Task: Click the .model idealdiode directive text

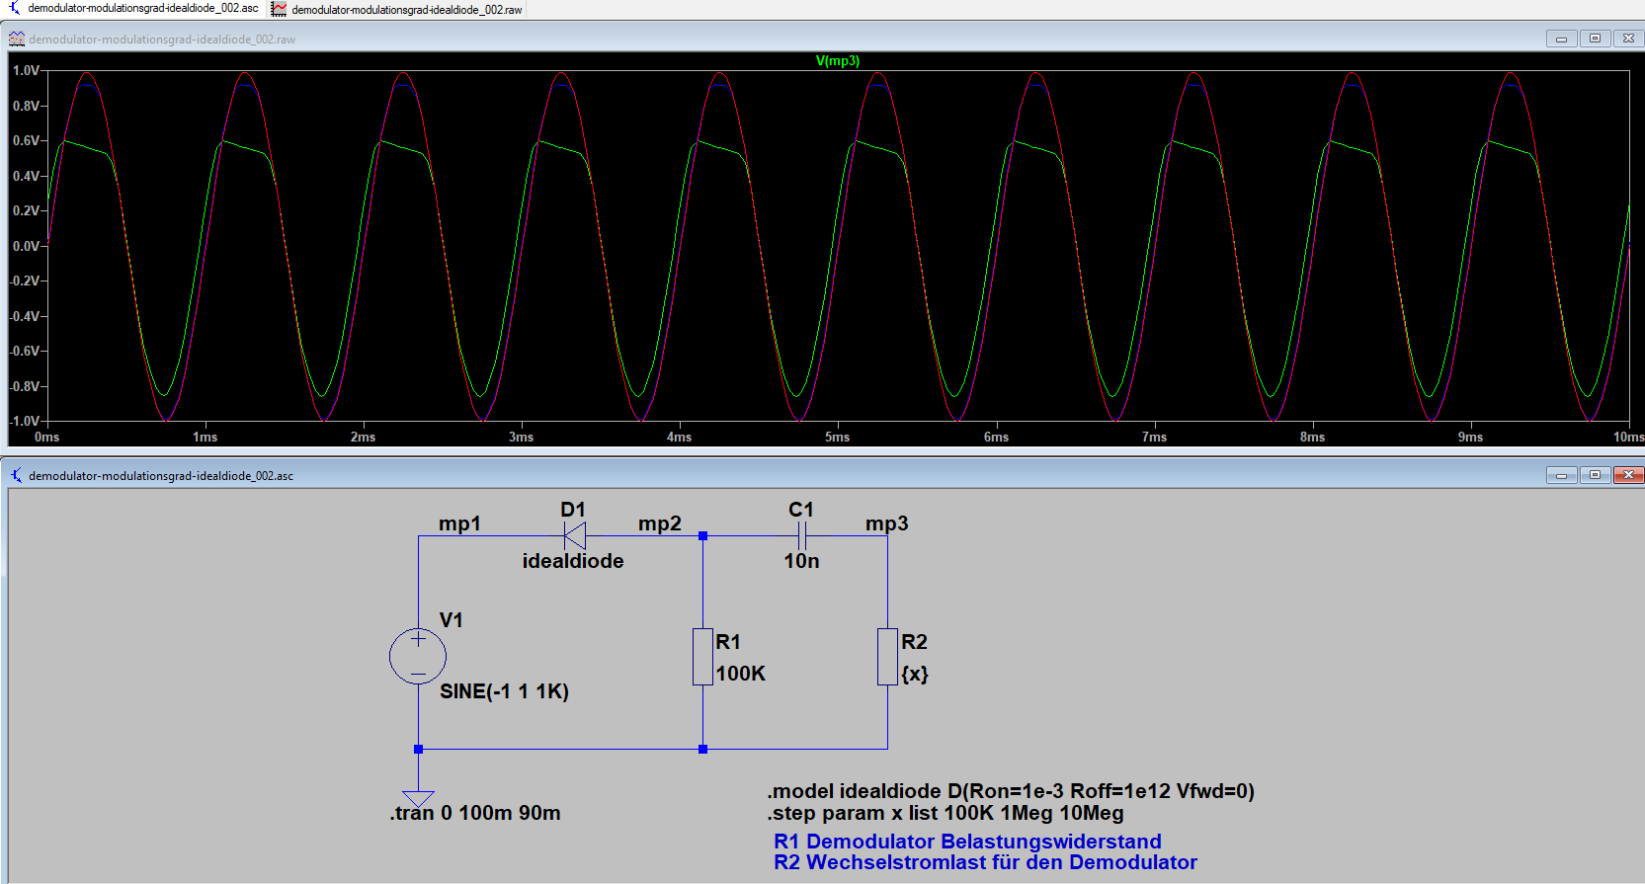Action: click(1010, 791)
